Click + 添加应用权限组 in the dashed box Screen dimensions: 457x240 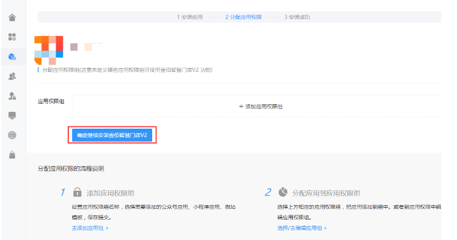coord(261,106)
